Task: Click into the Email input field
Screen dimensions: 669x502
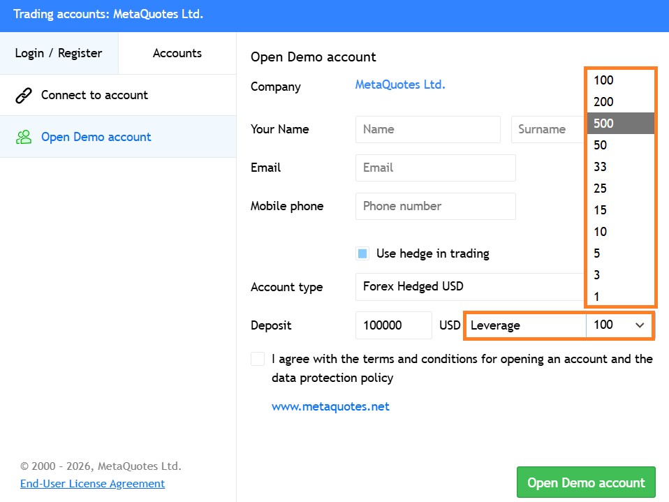Action: click(x=436, y=168)
